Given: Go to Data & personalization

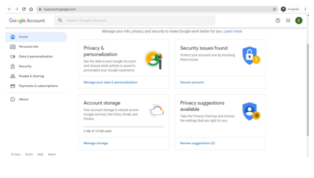Looking at the screenshot, I should [36, 57].
